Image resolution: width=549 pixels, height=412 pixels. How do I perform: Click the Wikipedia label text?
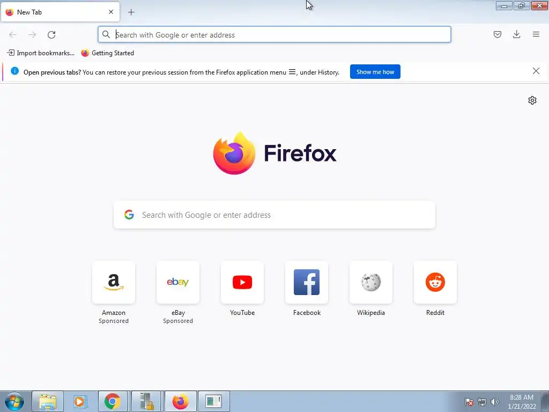pyautogui.click(x=371, y=313)
